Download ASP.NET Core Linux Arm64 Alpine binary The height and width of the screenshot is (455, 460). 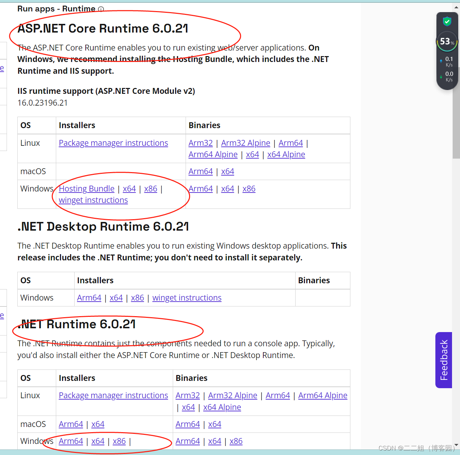click(x=213, y=154)
